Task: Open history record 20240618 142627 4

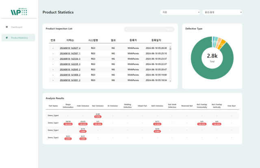Action: click(x=70, y=48)
